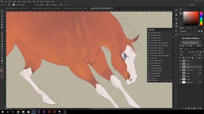Switch to the Channels tab
This screenshot has width=204, height=114.
[187, 49]
